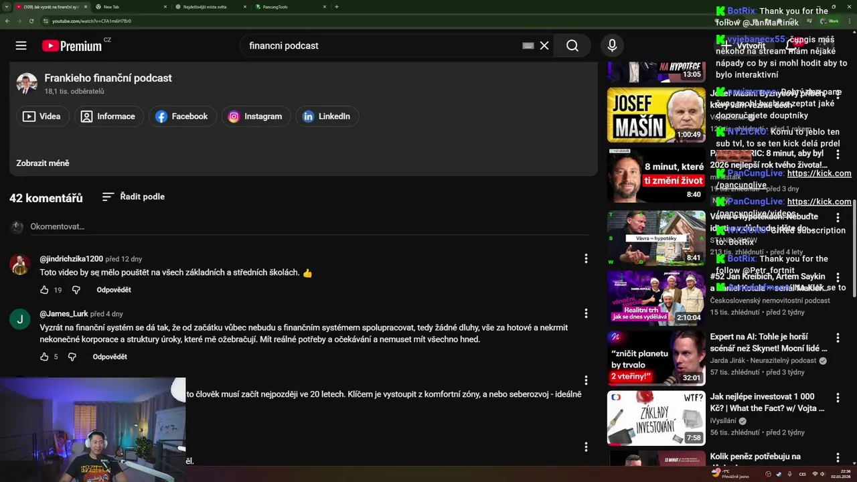Viewport: 857px width, 482px height.
Task: Open Frankieho finanční podcast channel avatar
Action: click(27, 84)
